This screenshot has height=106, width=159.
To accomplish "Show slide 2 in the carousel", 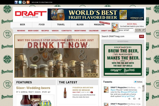I will tap(89, 75).
